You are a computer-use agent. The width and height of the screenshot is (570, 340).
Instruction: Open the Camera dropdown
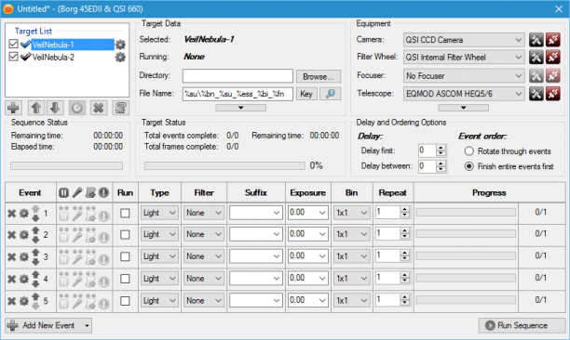click(464, 40)
